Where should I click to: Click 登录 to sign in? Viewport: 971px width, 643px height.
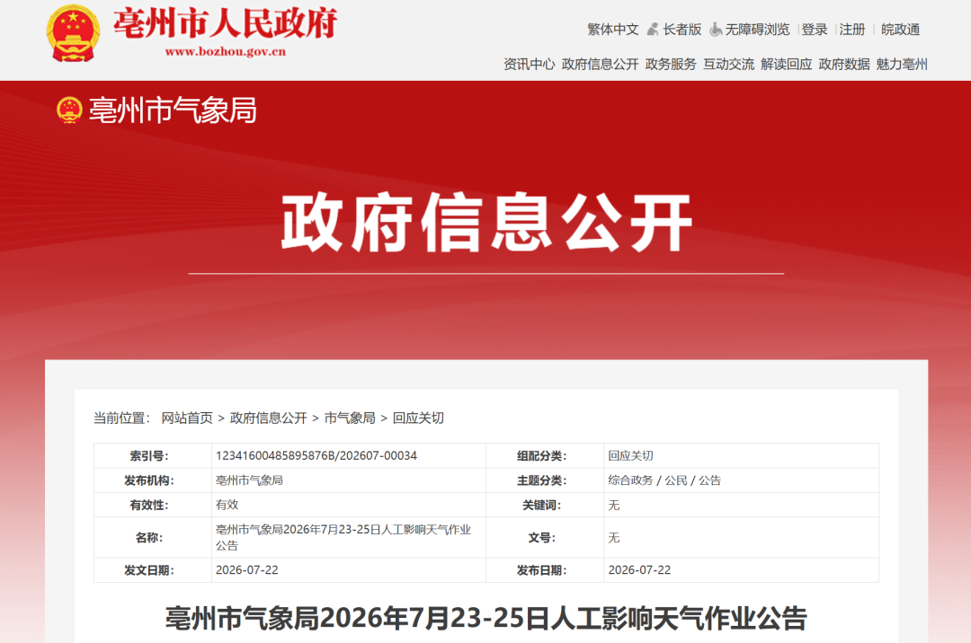pos(815,29)
